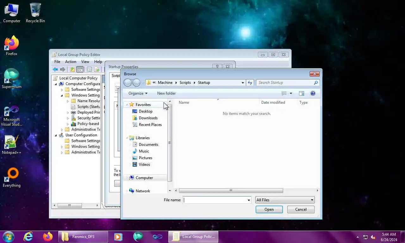Click Up one level icon in Policy Editor toolbar
The image size is (405, 243).
click(x=72, y=70)
